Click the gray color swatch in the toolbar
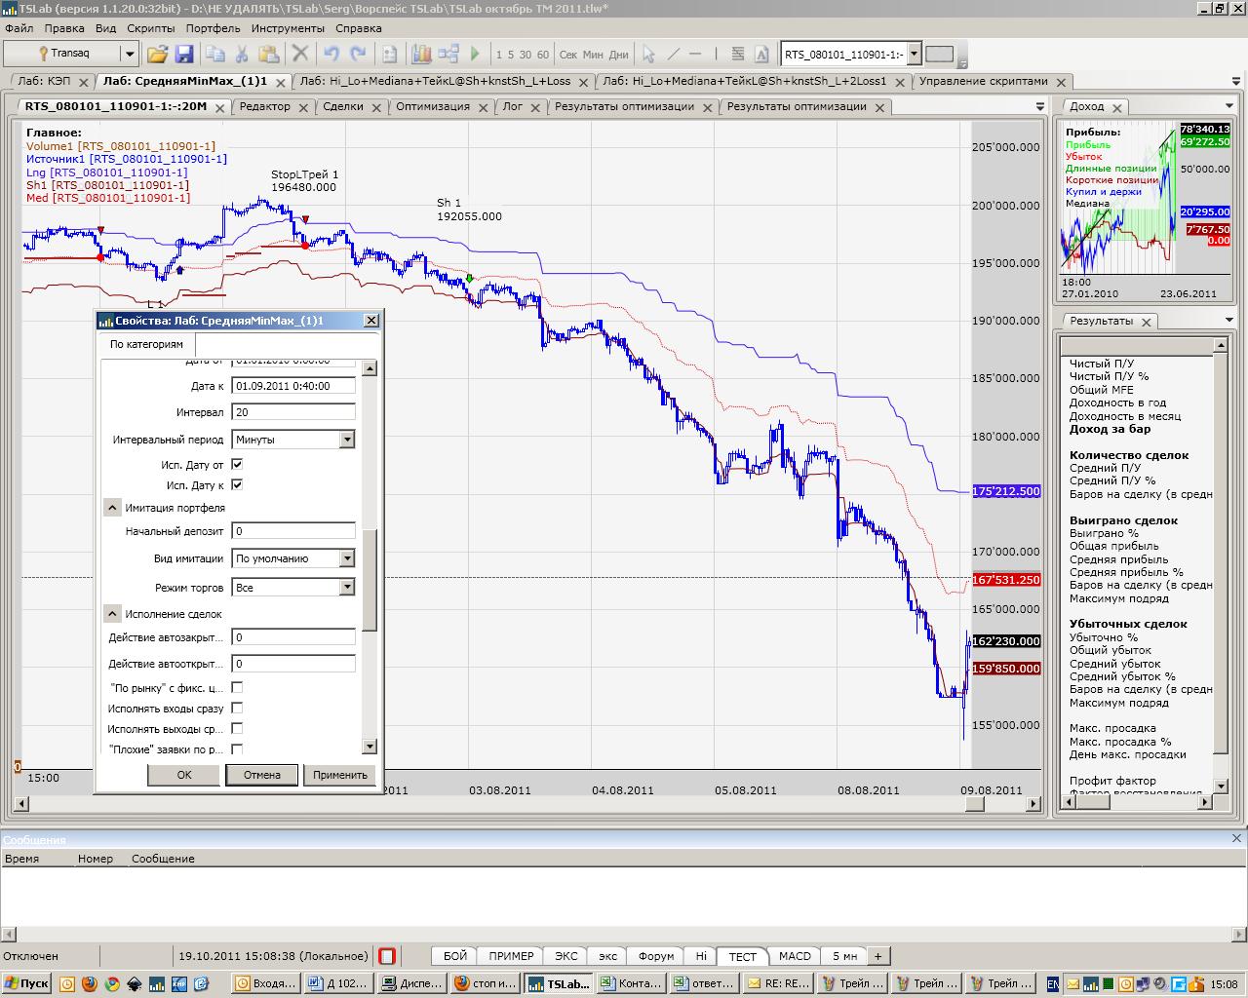The image size is (1248, 998). click(939, 54)
